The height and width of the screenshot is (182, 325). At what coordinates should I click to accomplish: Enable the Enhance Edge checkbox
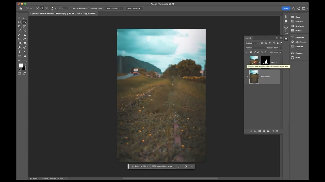click(88, 8)
